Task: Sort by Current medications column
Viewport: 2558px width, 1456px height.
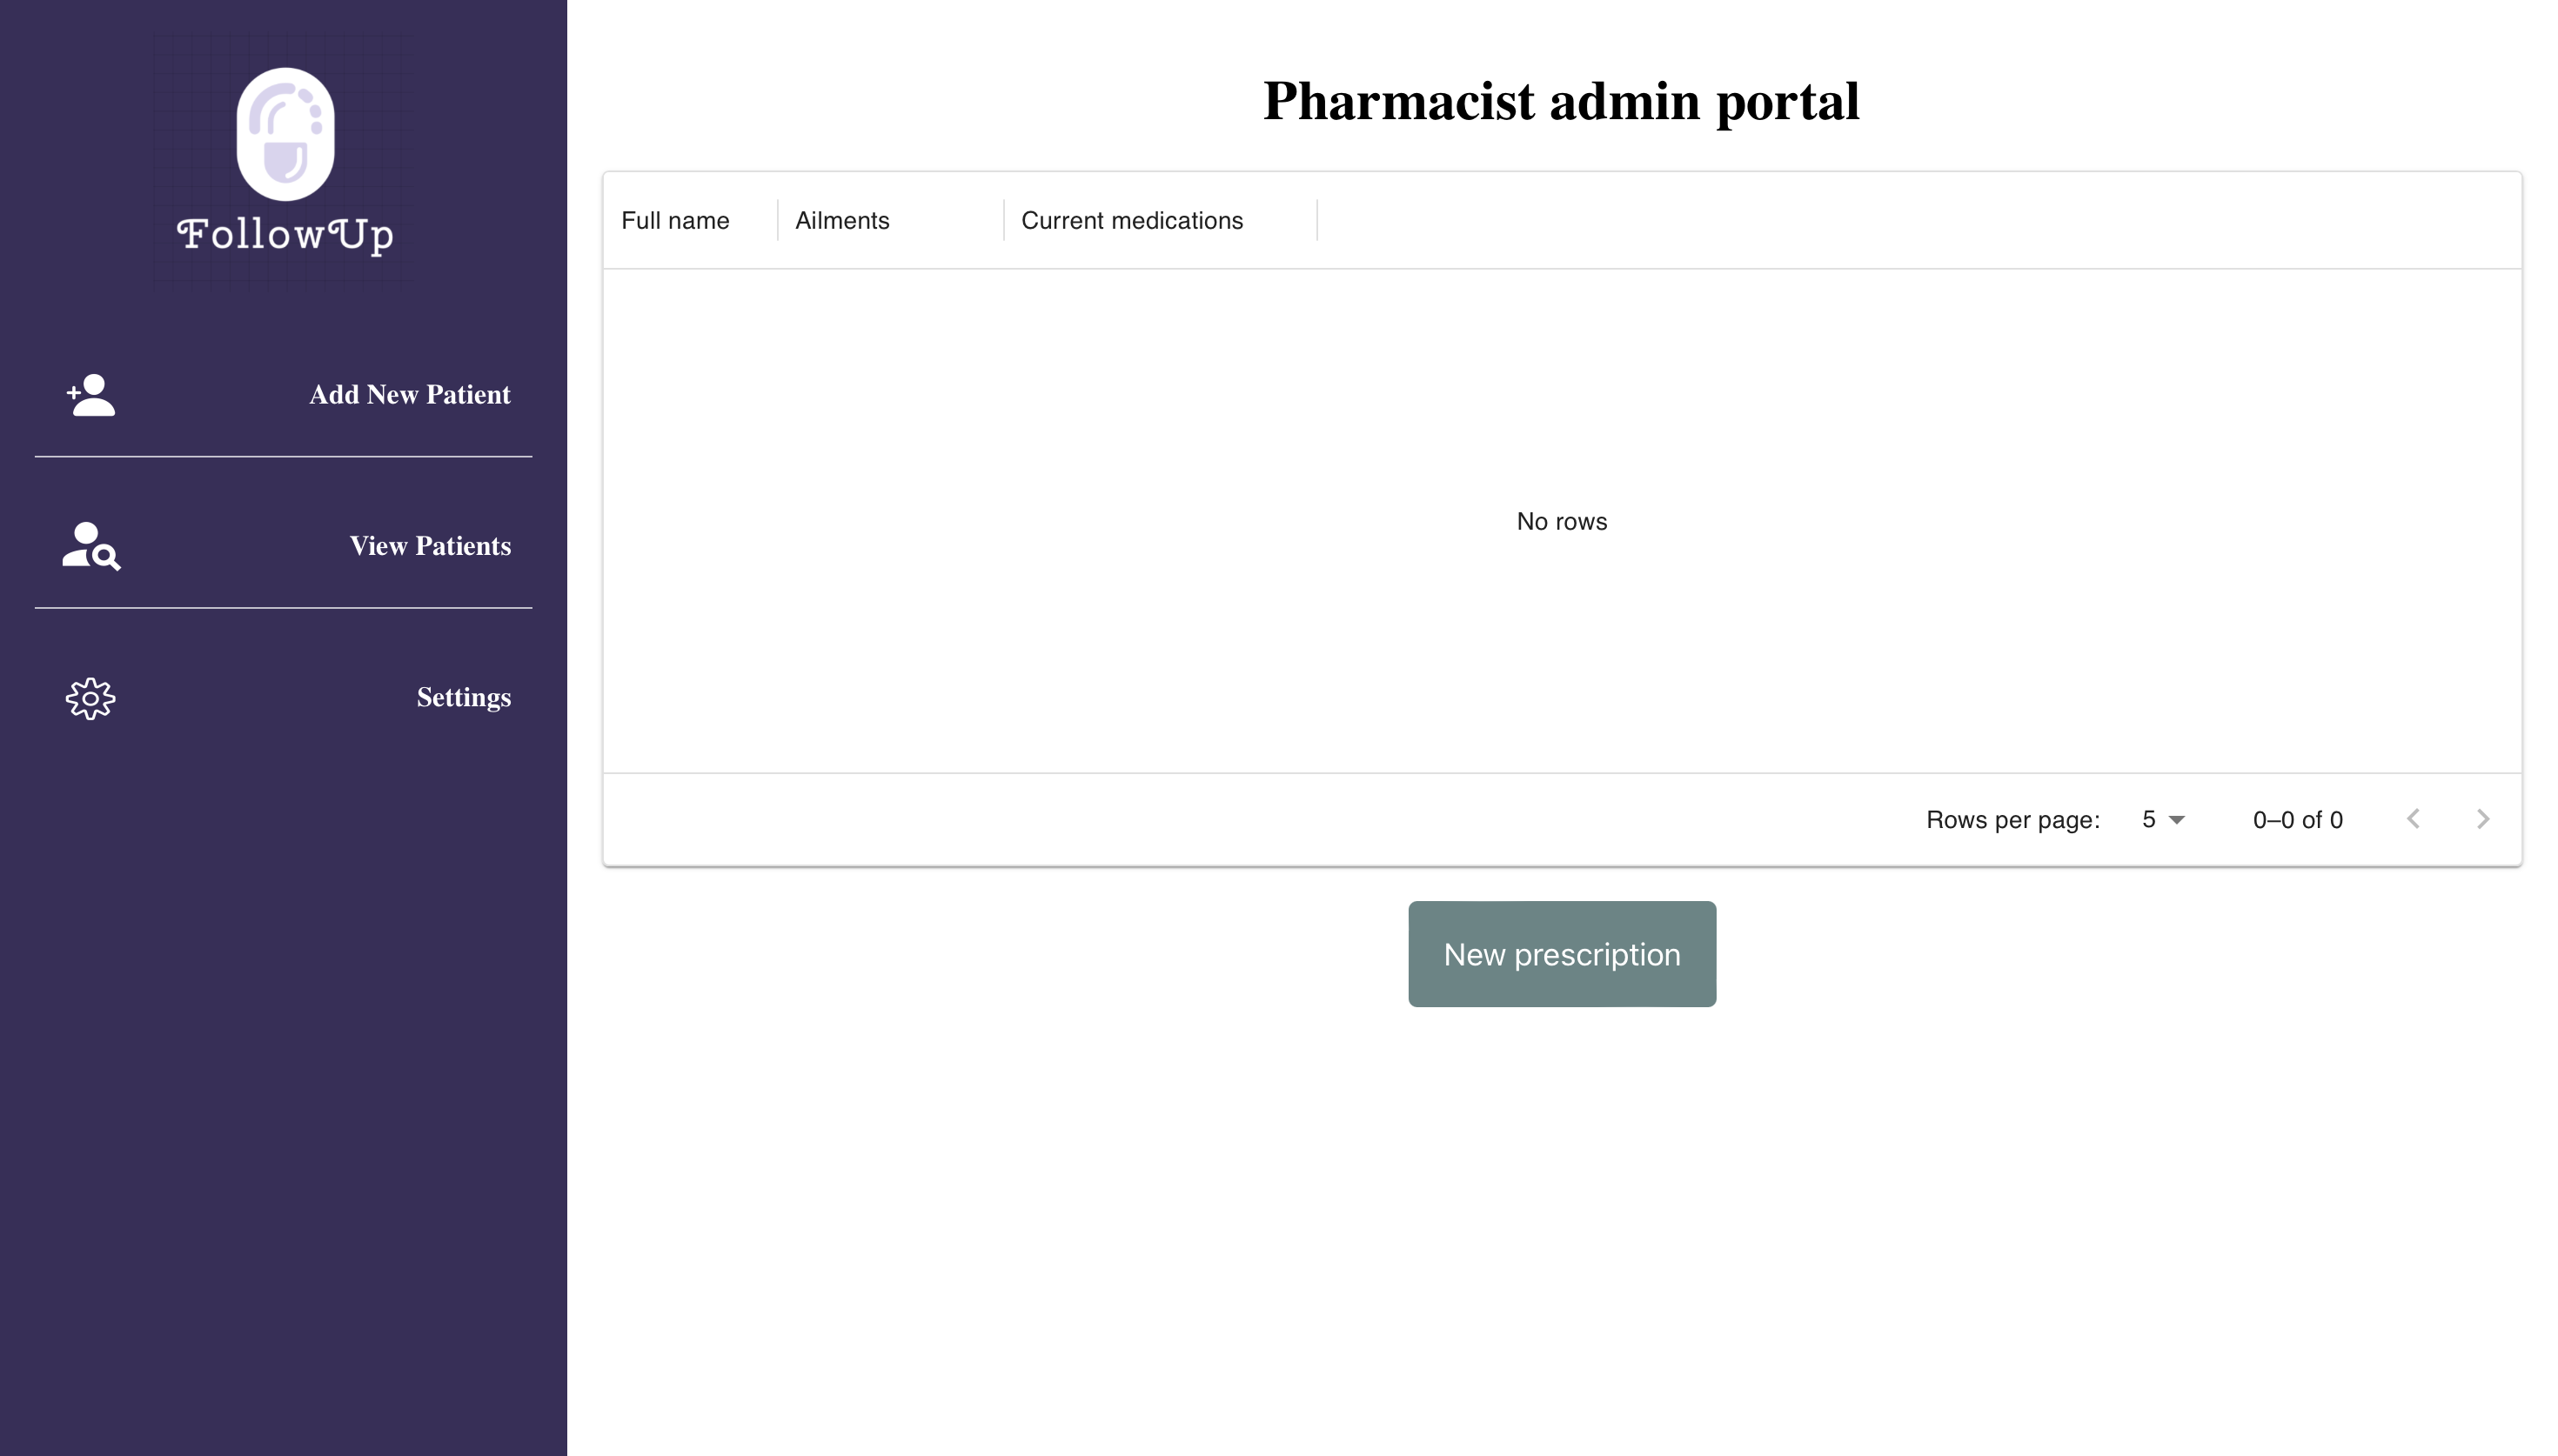Action: point(1131,221)
